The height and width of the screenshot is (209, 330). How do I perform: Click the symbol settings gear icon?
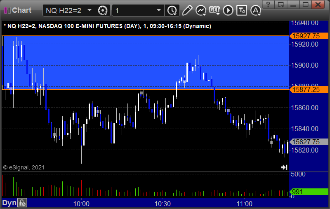pos(103,10)
